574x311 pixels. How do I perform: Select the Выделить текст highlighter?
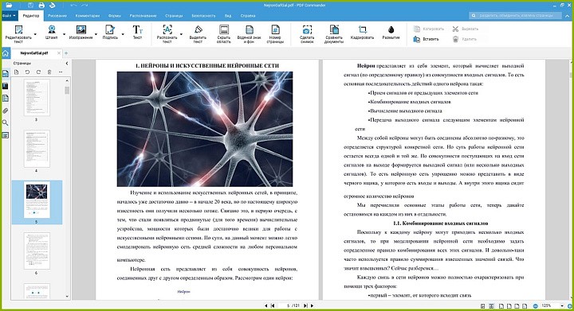coord(198,34)
